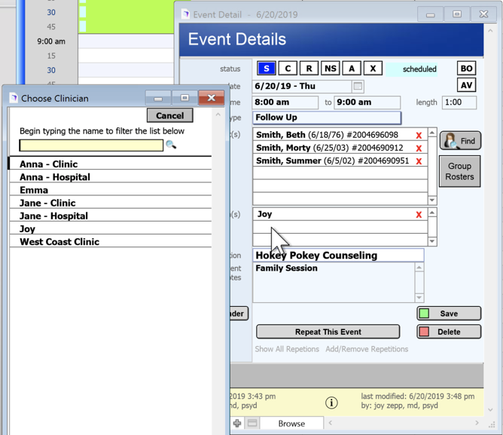503x435 pixels.
Task: Click the plus icon beside Browse
Action: [x=237, y=424]
